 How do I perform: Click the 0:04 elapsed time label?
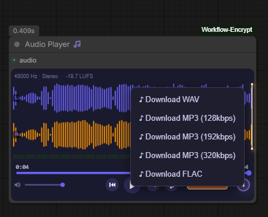[x=22, y=167]
